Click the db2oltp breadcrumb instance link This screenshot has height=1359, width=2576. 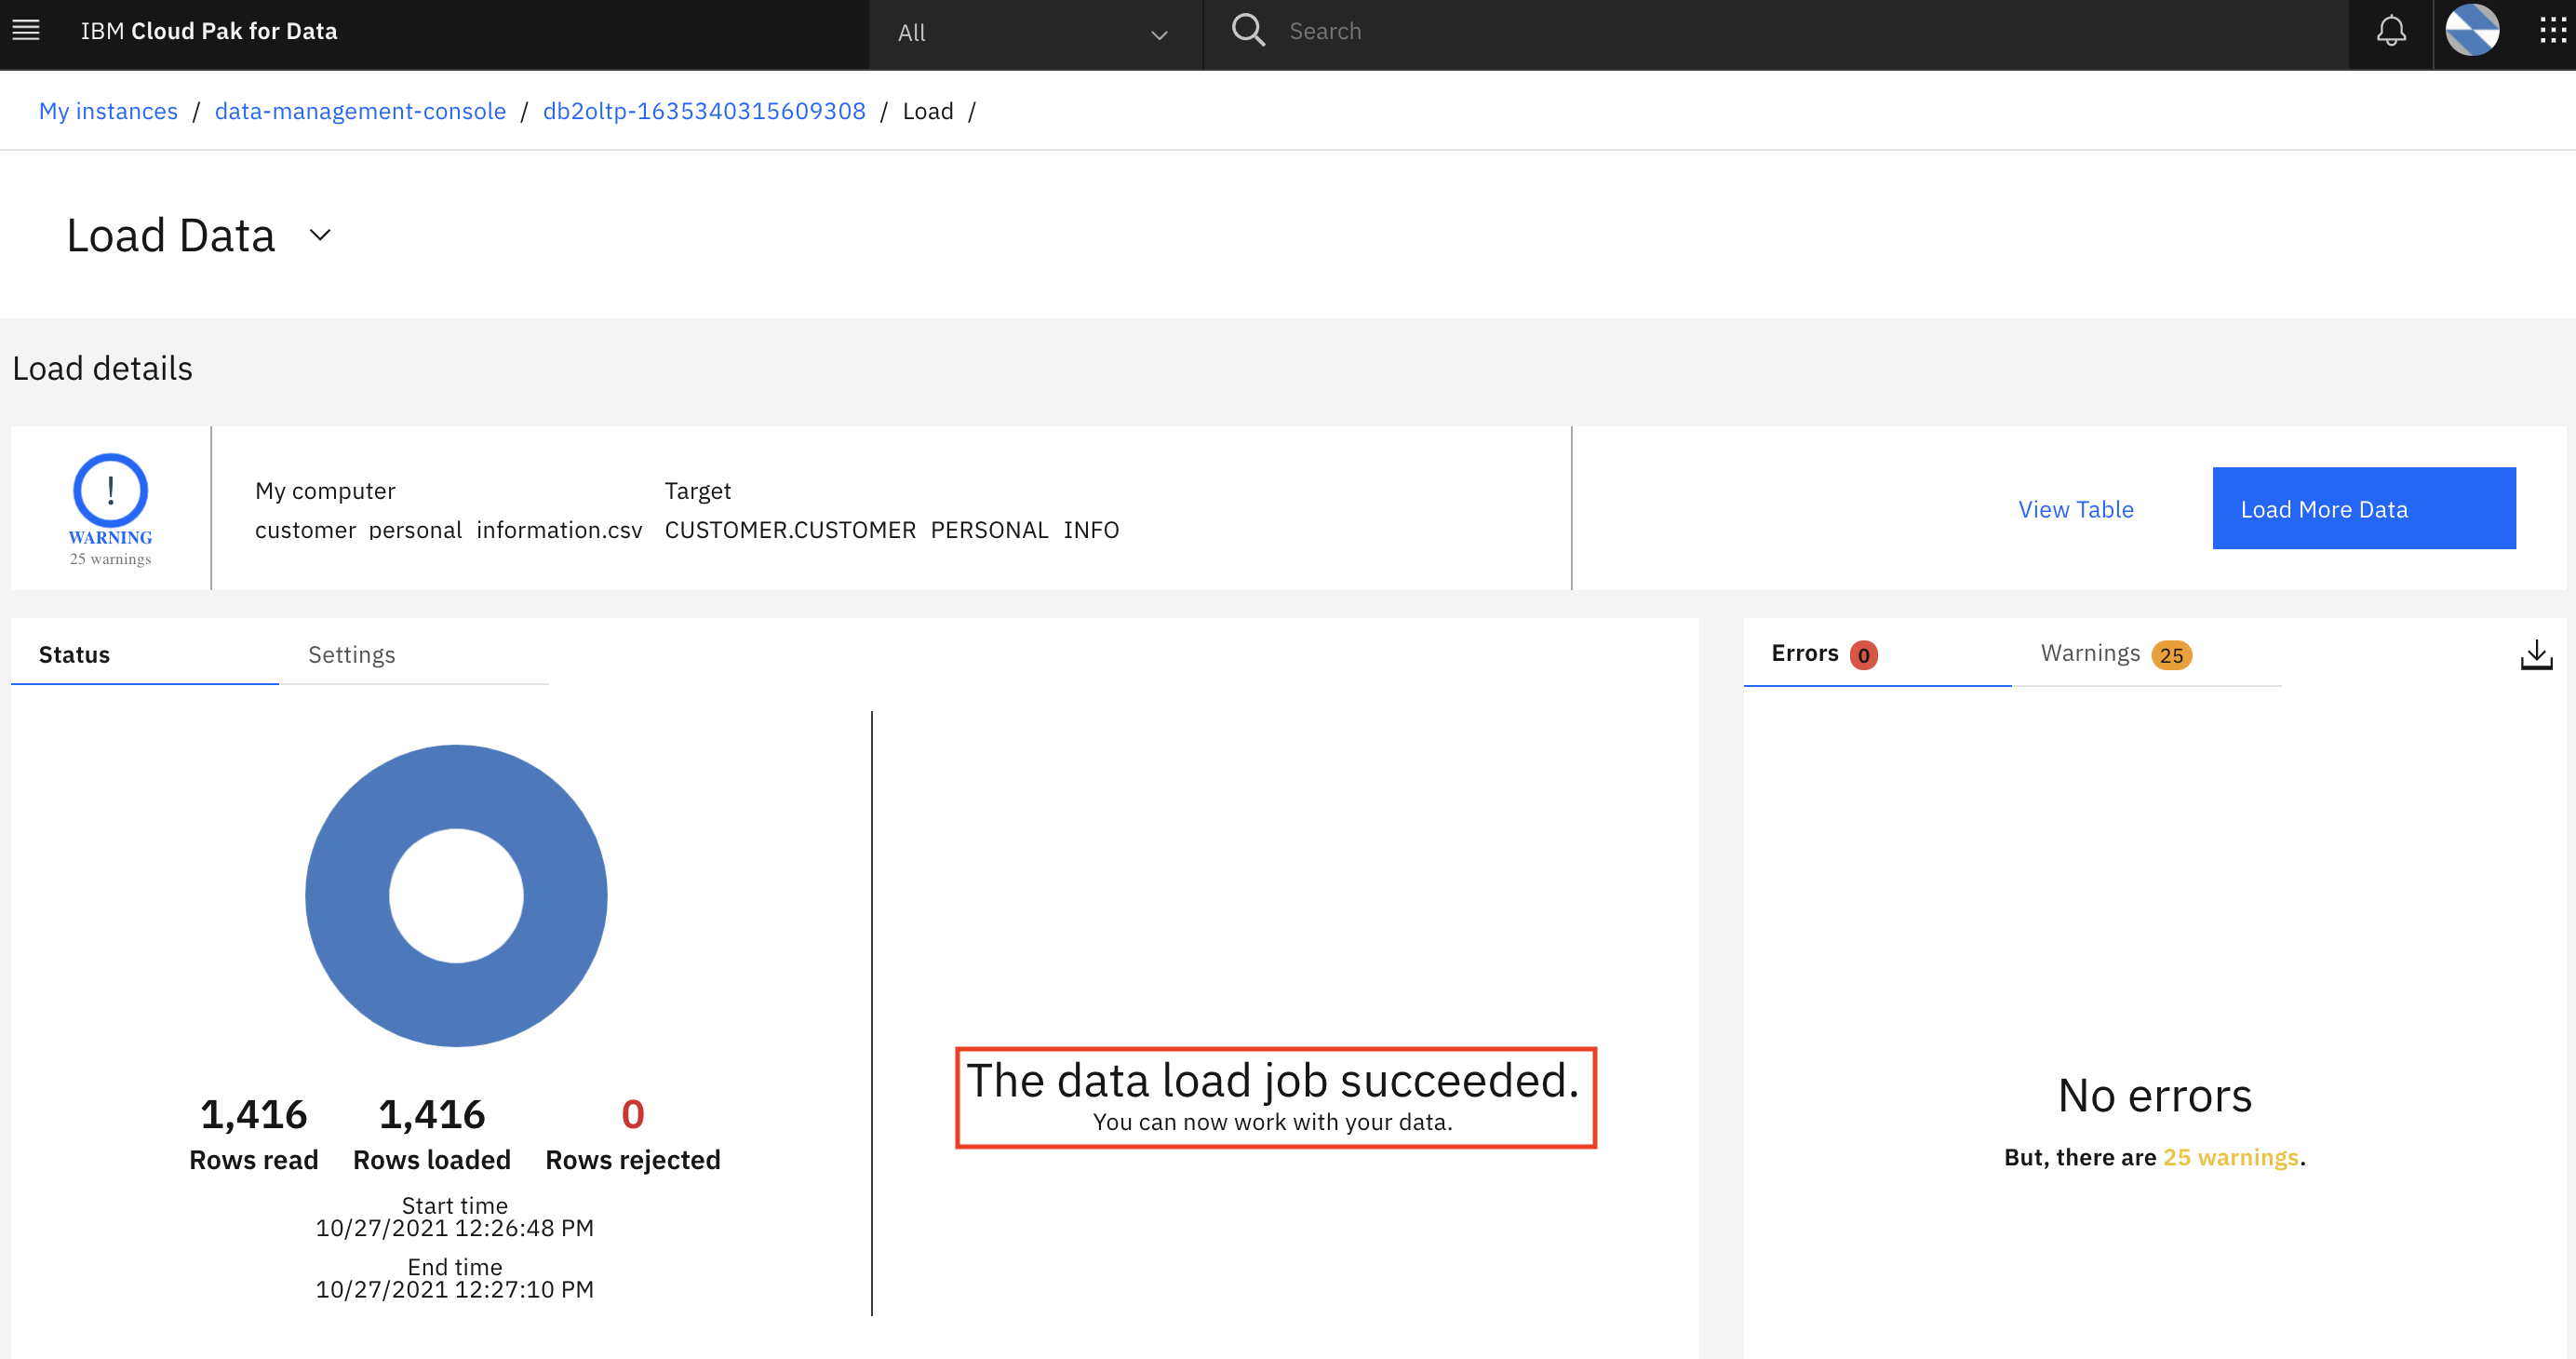tap(704, 111)
